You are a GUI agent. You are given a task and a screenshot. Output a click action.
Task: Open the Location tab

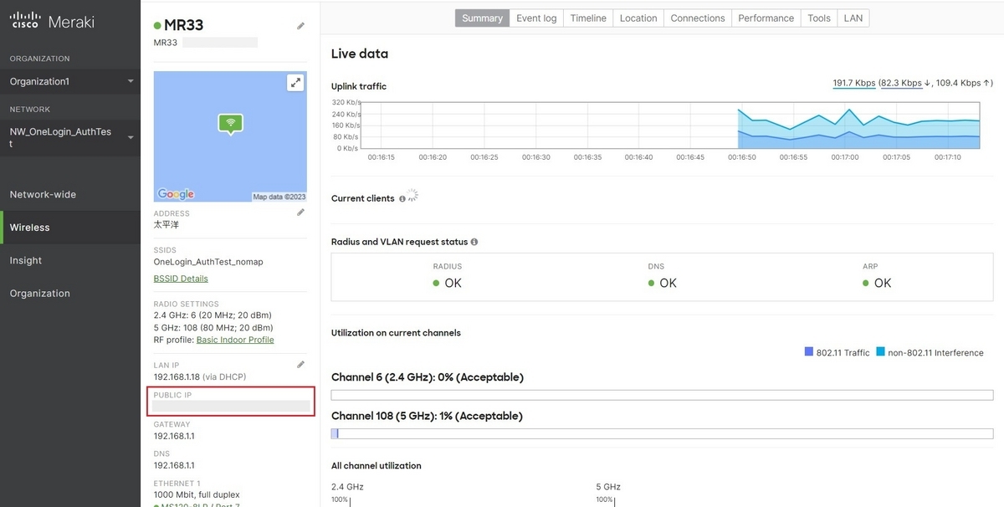[638, 18]
